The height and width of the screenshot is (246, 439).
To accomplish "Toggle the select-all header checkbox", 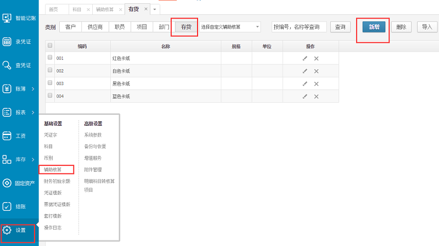I will tap(50, 46).
